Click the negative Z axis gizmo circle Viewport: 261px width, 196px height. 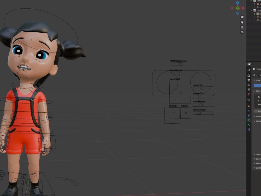click(x=238, y=13)
